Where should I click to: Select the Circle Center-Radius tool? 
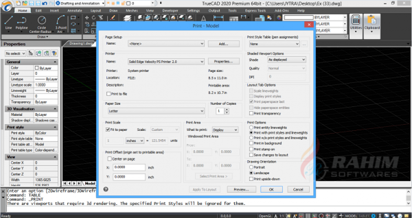point(41,24)
